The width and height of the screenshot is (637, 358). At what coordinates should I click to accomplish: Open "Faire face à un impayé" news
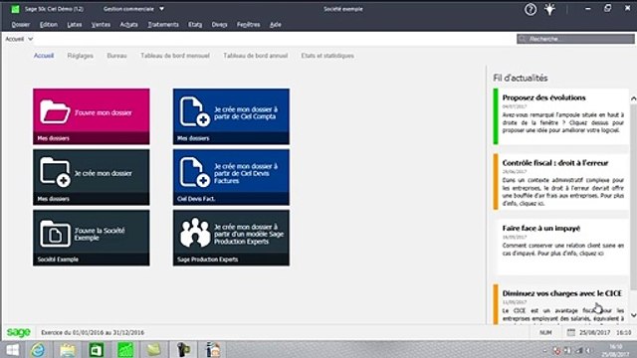coord(561,248)
